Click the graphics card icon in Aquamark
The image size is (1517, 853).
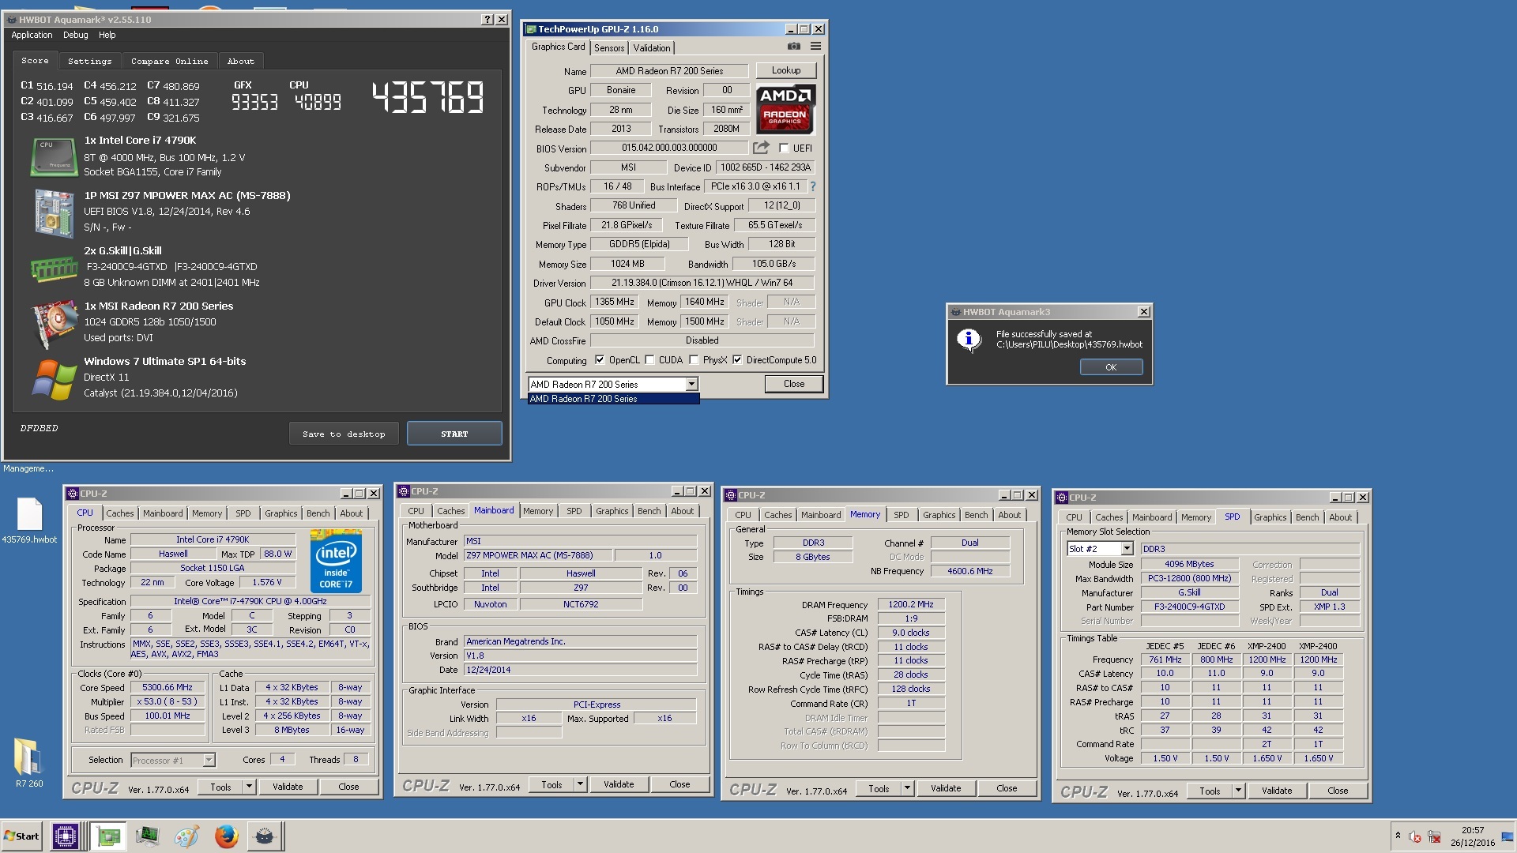tap(54, 325)
